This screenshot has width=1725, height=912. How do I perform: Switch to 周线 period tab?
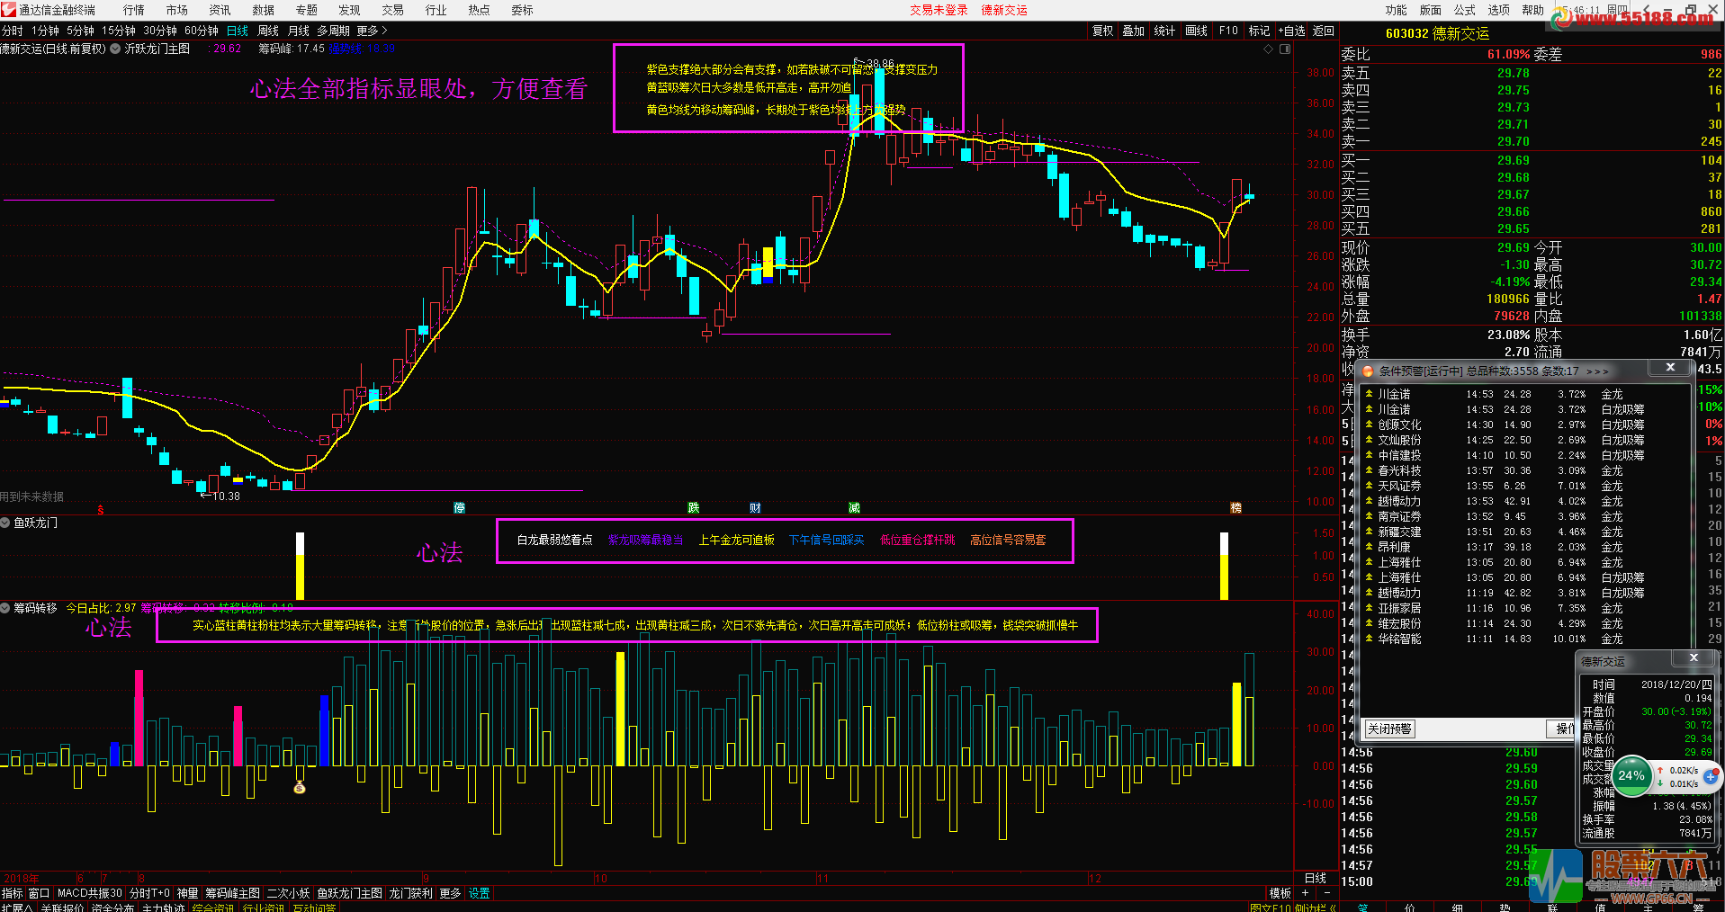point(268,31)
